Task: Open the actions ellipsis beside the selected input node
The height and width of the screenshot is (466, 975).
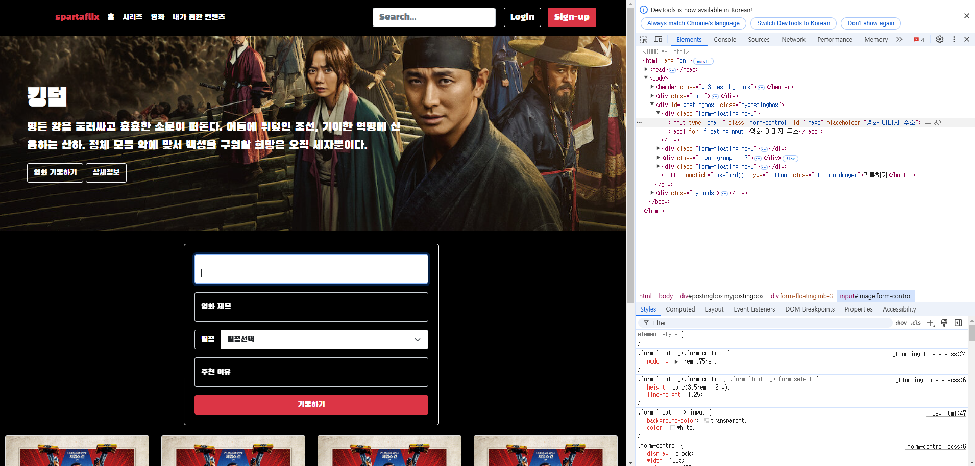Action: coord(639,122)
